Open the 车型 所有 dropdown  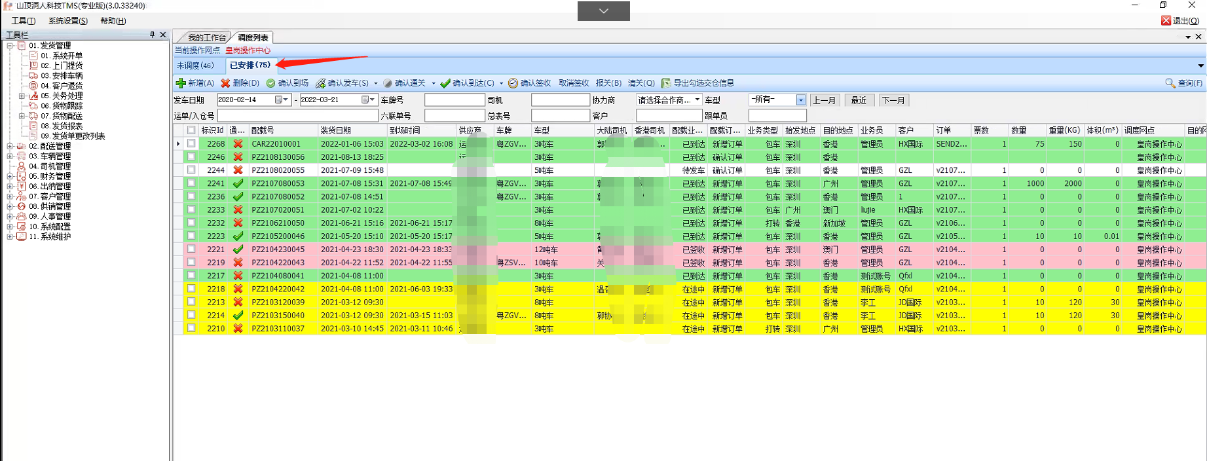800,100
